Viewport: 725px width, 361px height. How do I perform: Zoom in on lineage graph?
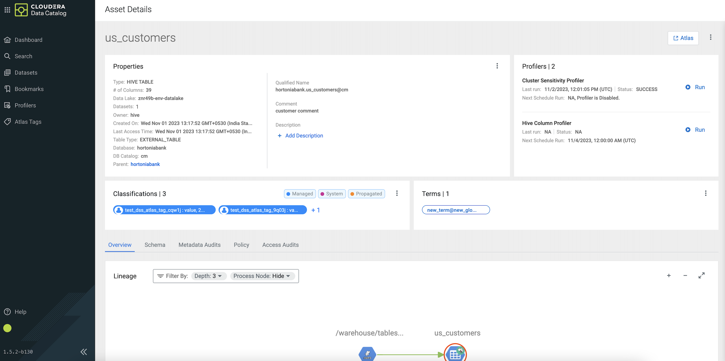coord(669,275)
